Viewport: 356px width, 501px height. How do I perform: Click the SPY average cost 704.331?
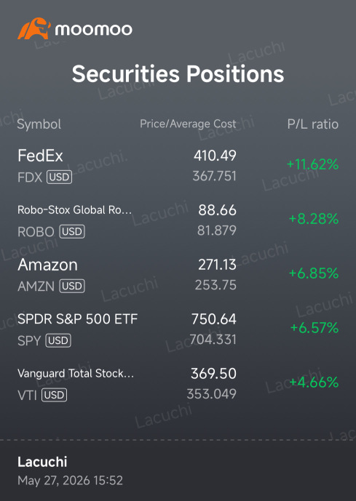pos(213,340)
